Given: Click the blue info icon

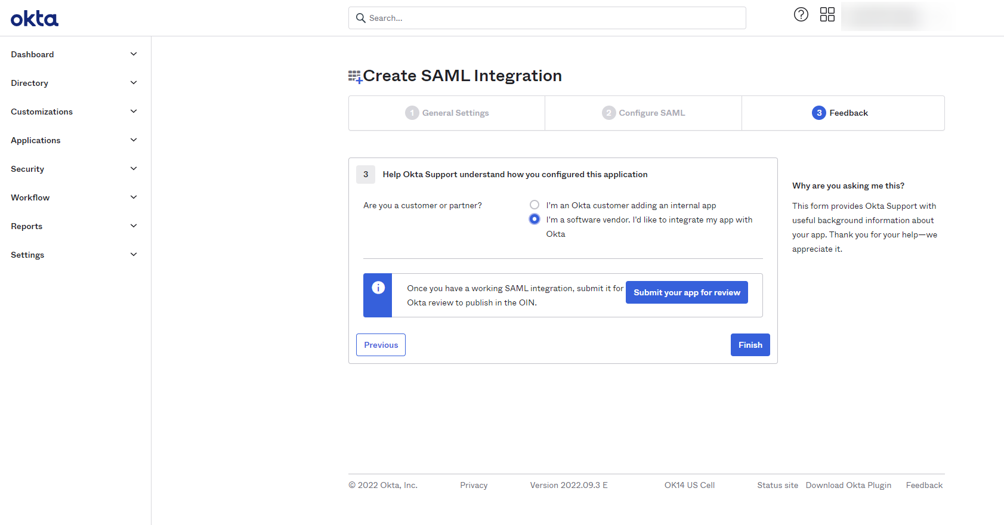Looking at the screenshot, I should pyautogui.click(x=378, y=288).
